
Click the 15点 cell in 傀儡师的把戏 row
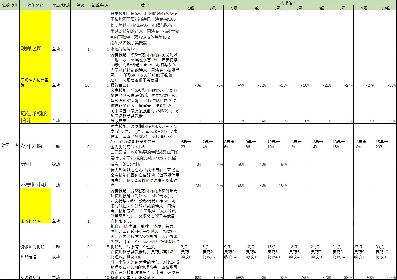pos(277,236)
